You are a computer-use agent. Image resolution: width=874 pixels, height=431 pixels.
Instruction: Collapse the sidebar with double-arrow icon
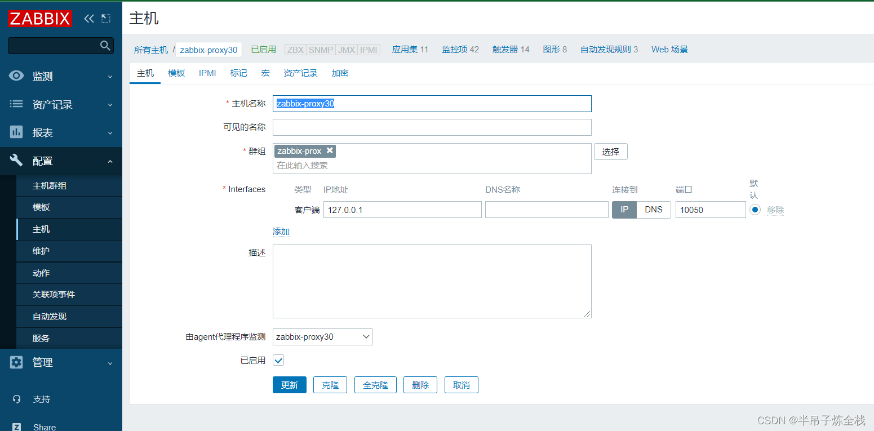click(88, 19)
